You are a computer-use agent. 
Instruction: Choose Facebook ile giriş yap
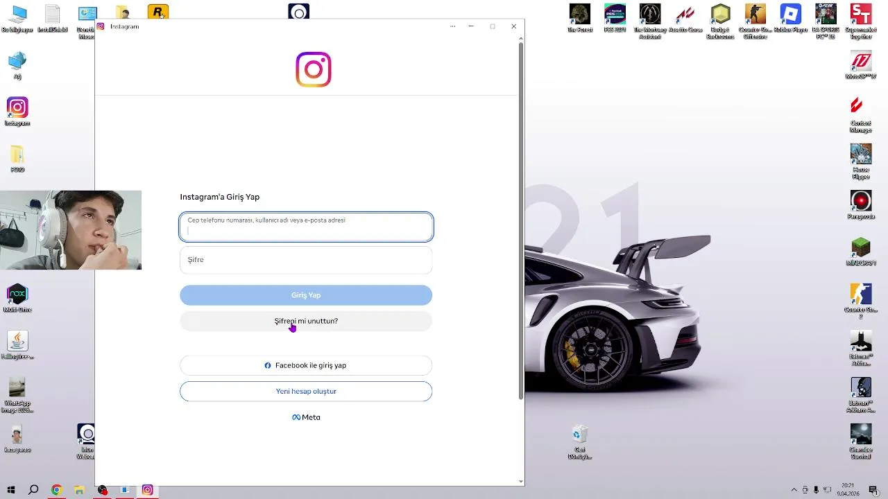point(306,365)
